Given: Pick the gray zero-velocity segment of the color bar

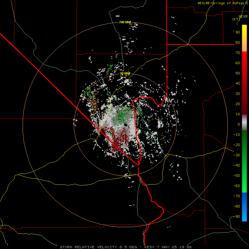Looking at the screenshot, I should [244, 123].
